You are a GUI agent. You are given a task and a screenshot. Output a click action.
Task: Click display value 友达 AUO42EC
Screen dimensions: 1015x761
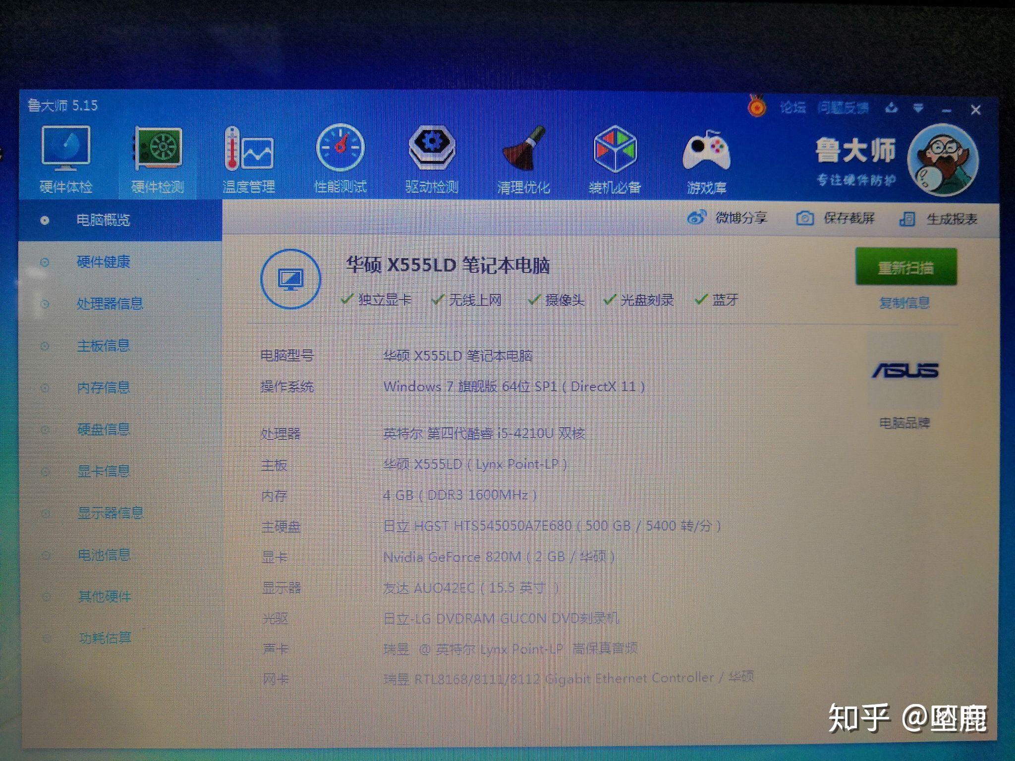point(471,588)
